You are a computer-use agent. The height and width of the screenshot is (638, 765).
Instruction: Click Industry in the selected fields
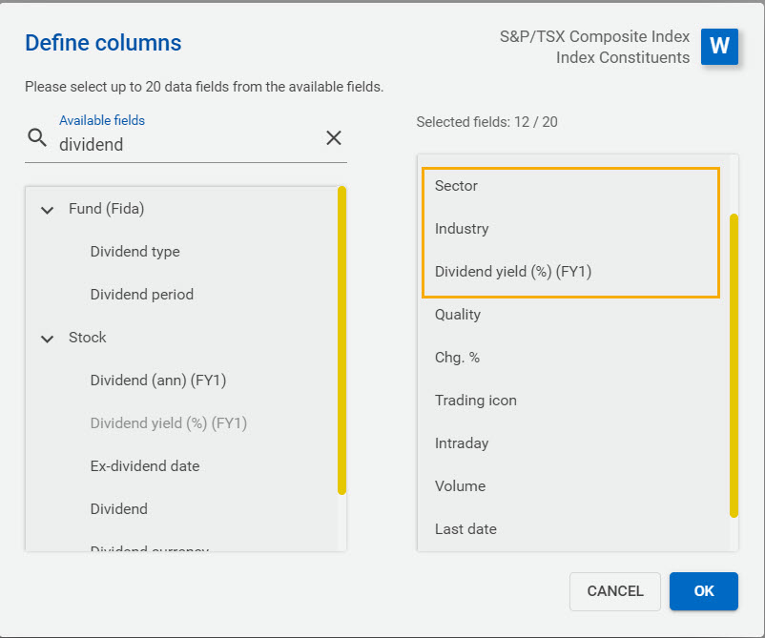(x=460, y=229)
